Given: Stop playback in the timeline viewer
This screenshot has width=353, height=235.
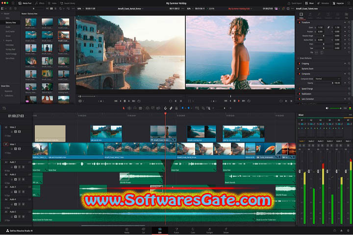Looking at the screenshot, I should (234, 101).
